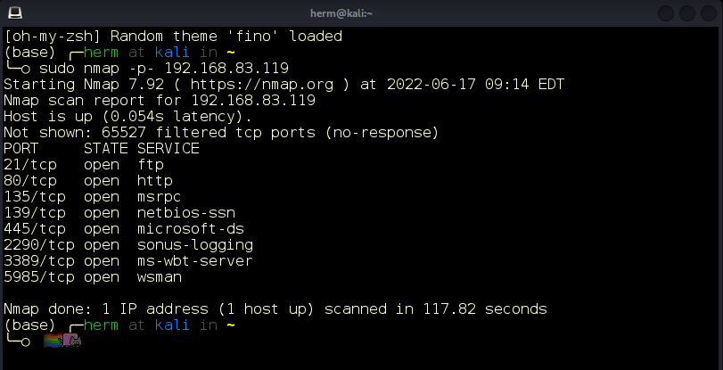Click the rightmost round window control button
Screen dimensions: 723x370
pos(709,13)
